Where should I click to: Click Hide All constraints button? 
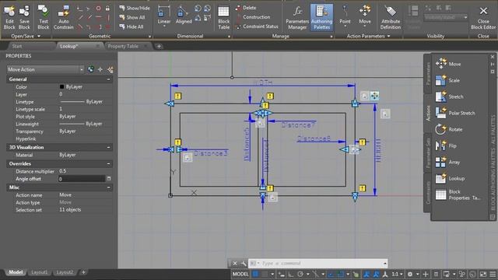(x=132, y=26)
